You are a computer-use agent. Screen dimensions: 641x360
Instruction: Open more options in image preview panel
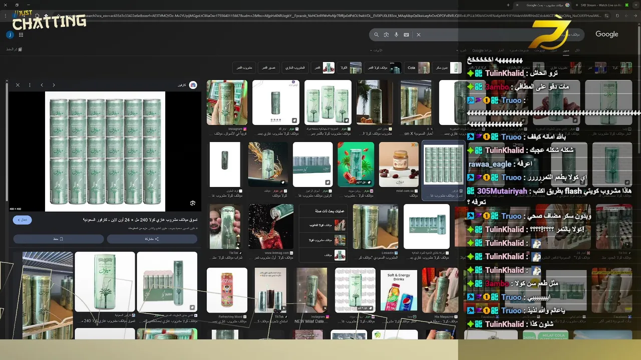click(30, 85)
